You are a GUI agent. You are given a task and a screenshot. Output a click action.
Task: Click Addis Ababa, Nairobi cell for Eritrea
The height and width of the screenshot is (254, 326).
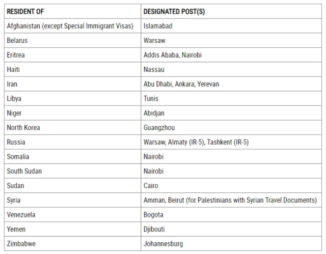(231, 55)
